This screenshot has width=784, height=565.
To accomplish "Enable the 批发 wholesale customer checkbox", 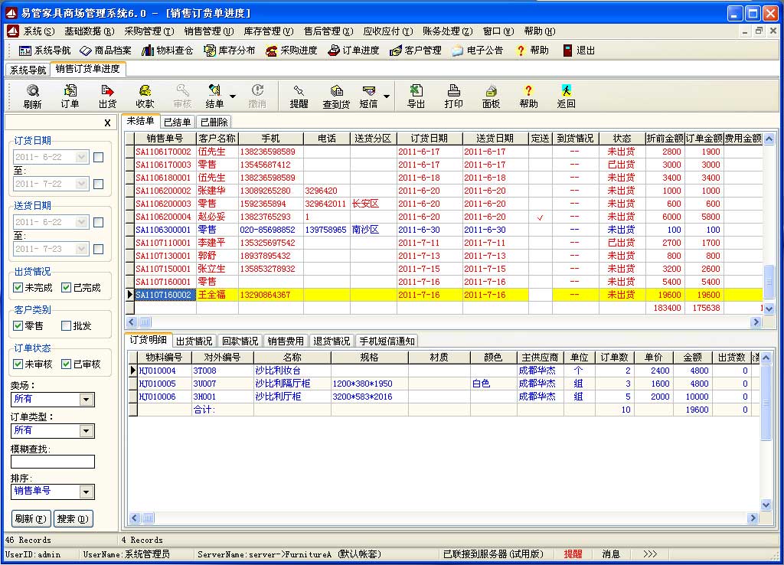I will click(x=66, y=325).
